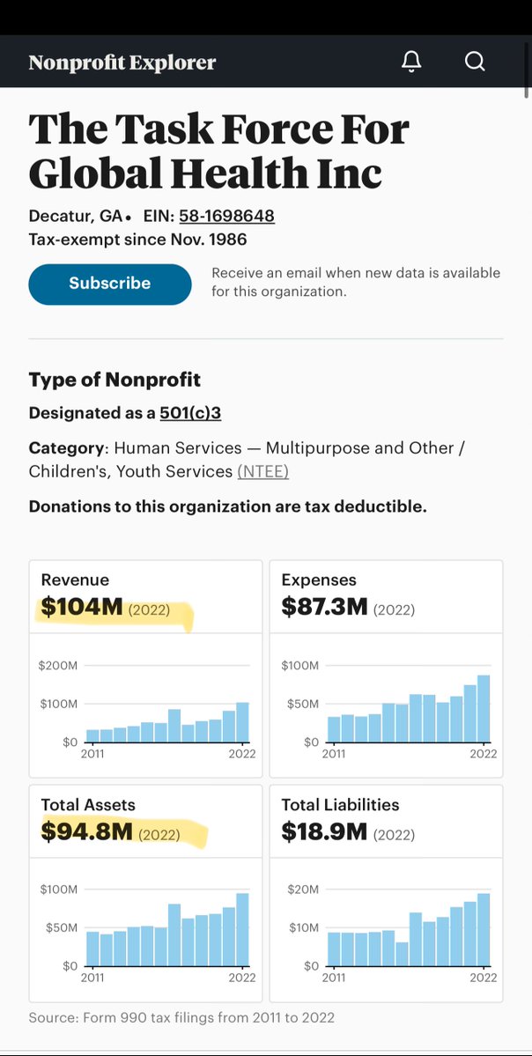
Task: Open the EIN 58-1698648 link
Action: coord(226,216)
